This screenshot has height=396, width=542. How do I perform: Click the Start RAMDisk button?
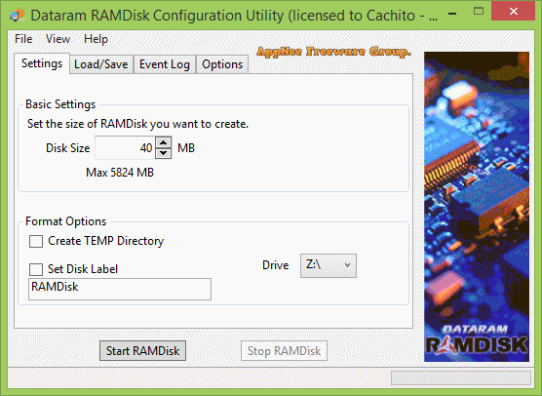(x=142, y=351)
